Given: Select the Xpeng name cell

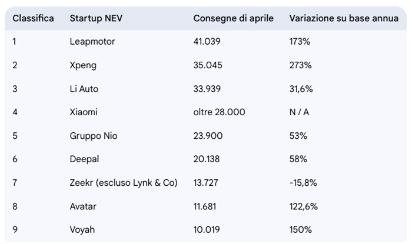Looking at the screenshot, I should [x=83, y=65].
